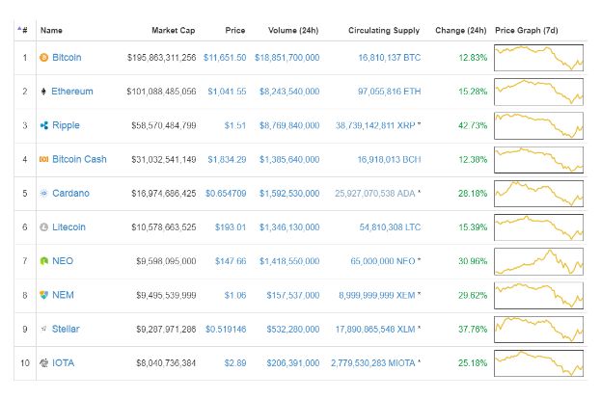Open the NEO name link

63,261
